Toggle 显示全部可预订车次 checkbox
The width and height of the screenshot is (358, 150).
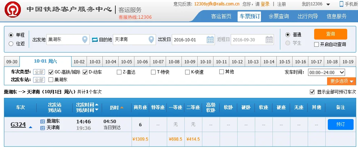(312, 92)
